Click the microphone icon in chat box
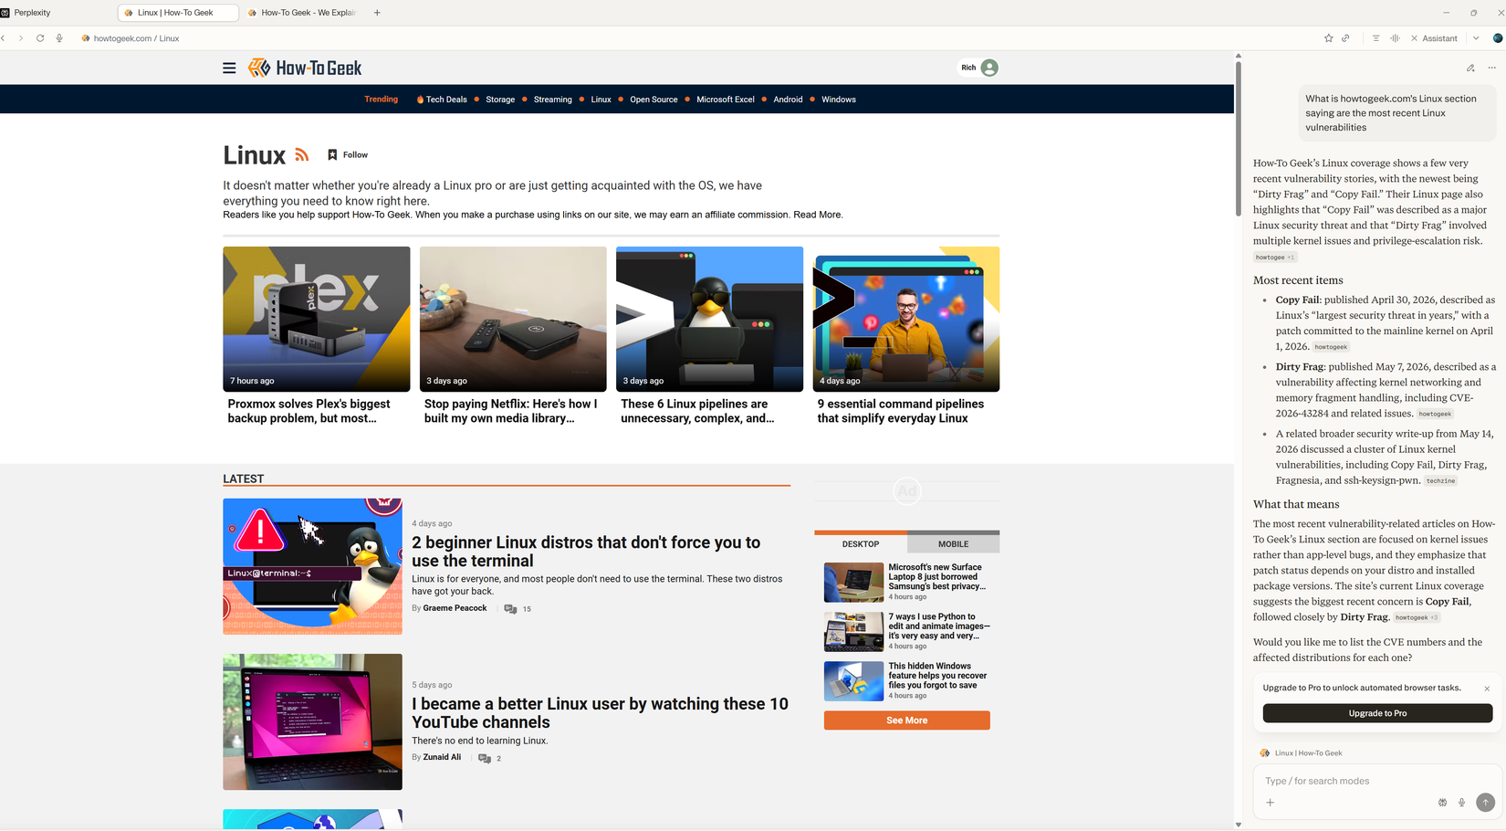The image size is (1506, 831). (1461, 803)
